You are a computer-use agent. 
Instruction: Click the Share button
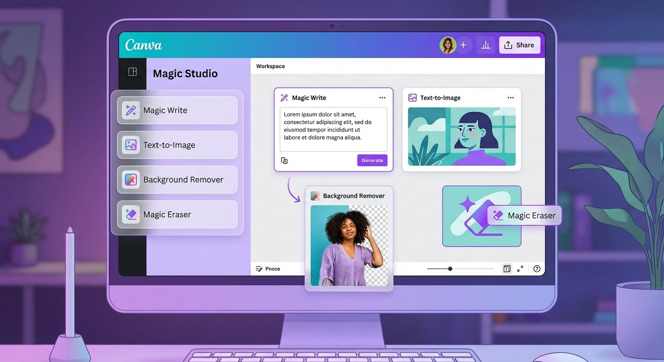pyautogui.click(x=519, y=45)
